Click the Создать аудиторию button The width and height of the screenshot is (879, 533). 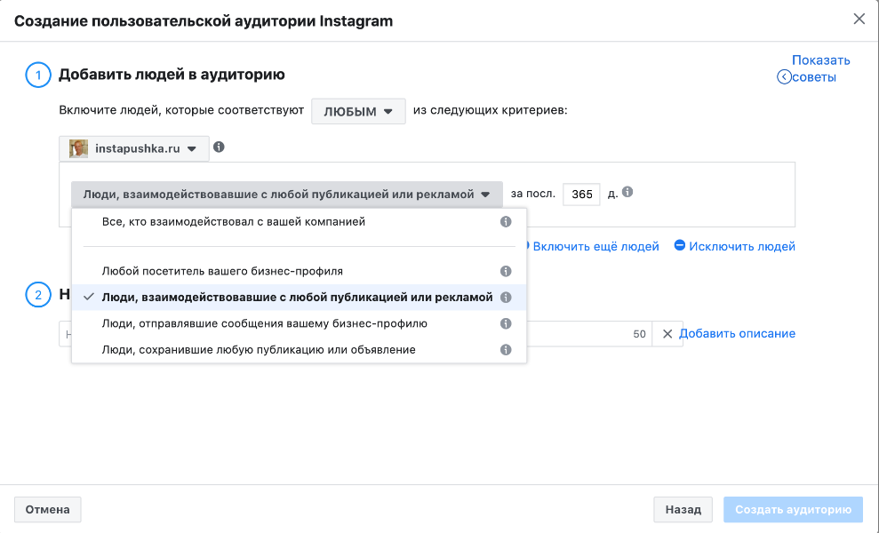(792, 509)
